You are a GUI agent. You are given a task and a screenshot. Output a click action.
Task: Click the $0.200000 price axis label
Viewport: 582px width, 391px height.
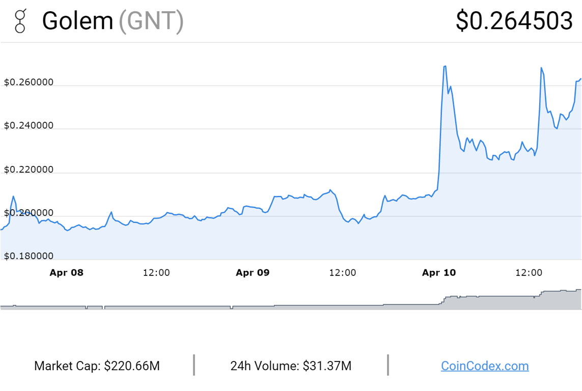point(29,213)
